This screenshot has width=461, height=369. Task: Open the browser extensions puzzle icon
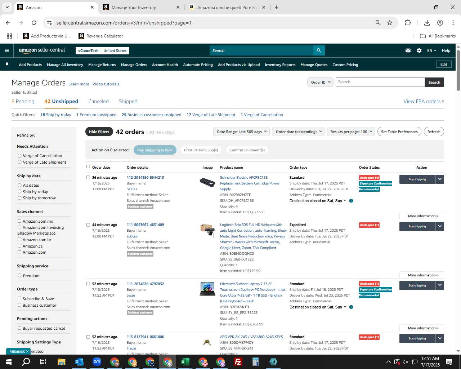408,23
